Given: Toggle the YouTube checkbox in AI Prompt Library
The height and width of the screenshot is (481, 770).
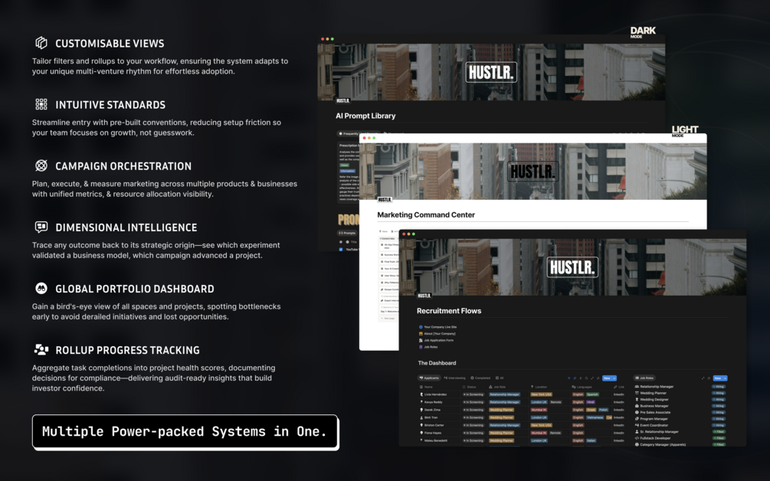Looking at the screenshot, I should [341, 250].
